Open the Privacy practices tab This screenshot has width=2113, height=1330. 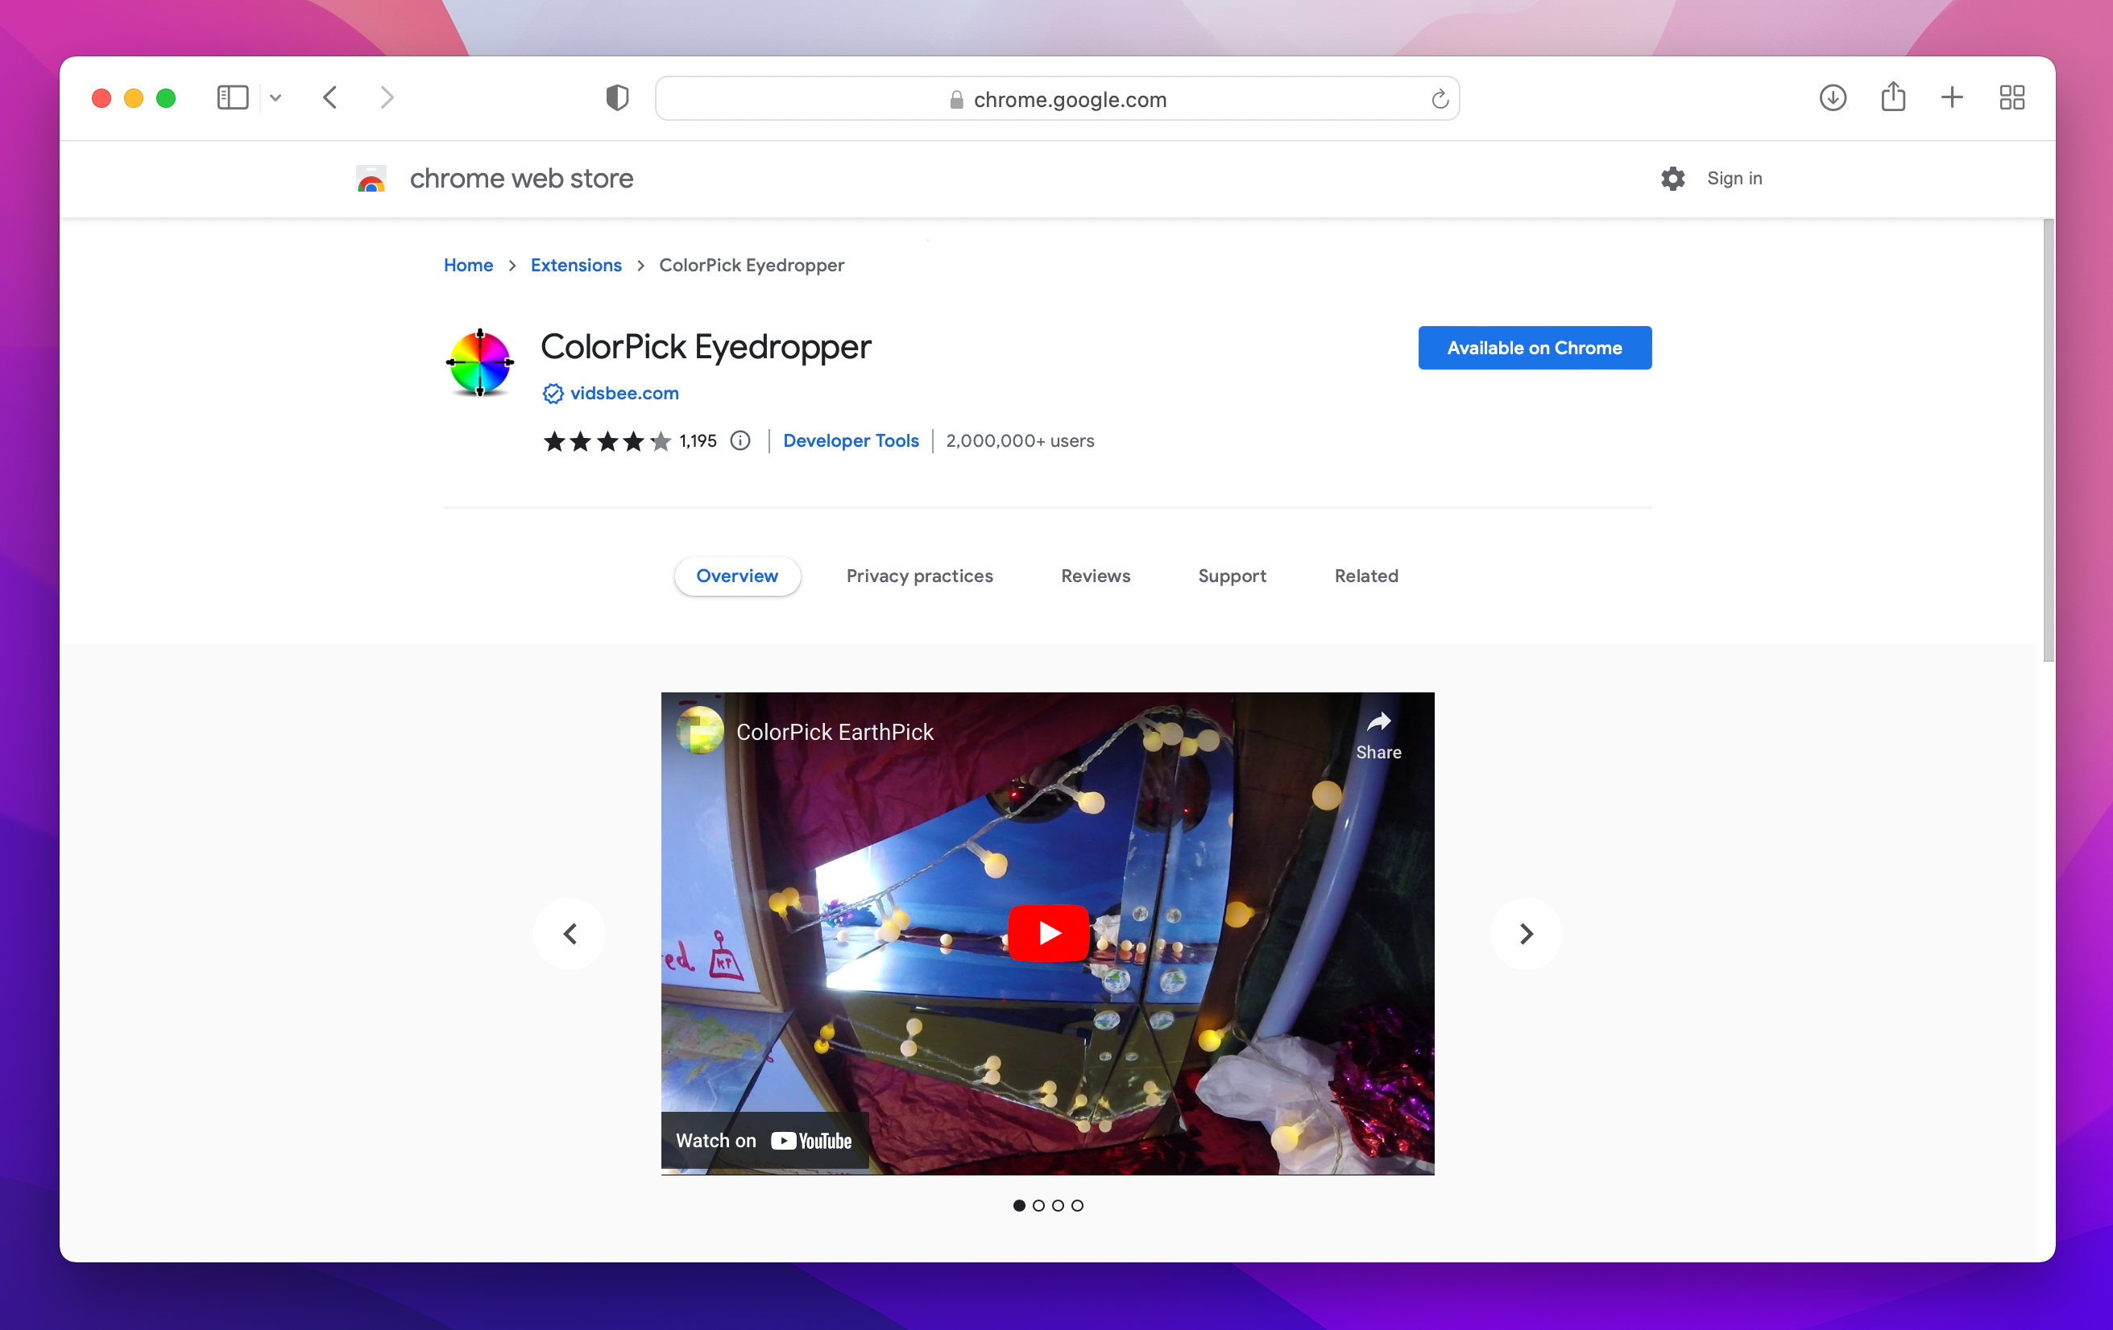pyautogui.click(x=920, y=576)
